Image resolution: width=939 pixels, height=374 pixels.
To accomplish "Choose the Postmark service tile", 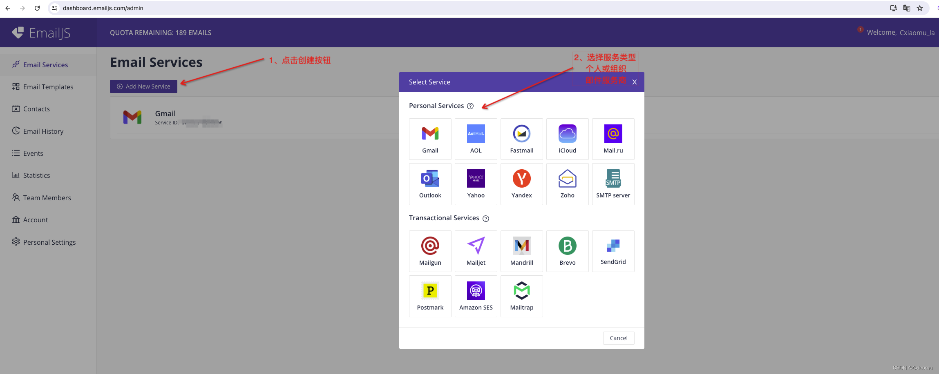I will [x=430, y=296].
